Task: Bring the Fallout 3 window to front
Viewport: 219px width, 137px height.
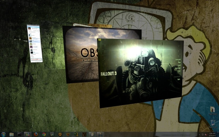Action: point(140,73)
